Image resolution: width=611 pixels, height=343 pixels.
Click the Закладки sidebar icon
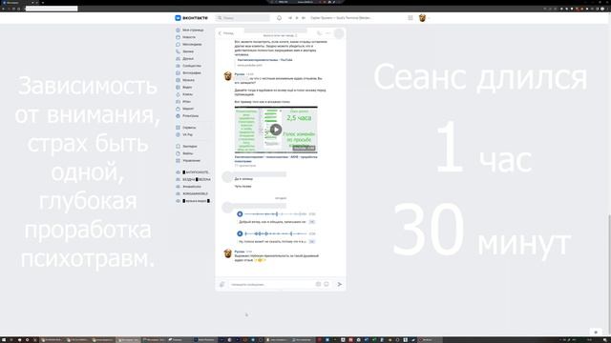click(179, 146)
